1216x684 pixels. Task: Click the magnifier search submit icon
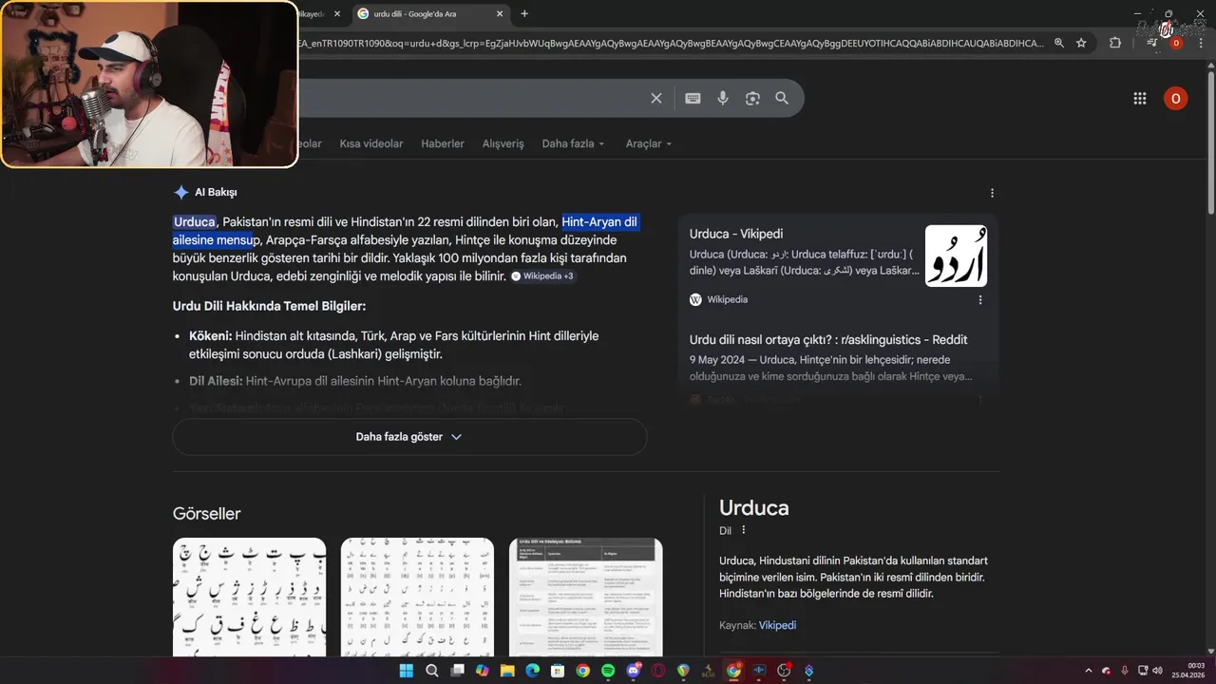[x=782, y=98]
